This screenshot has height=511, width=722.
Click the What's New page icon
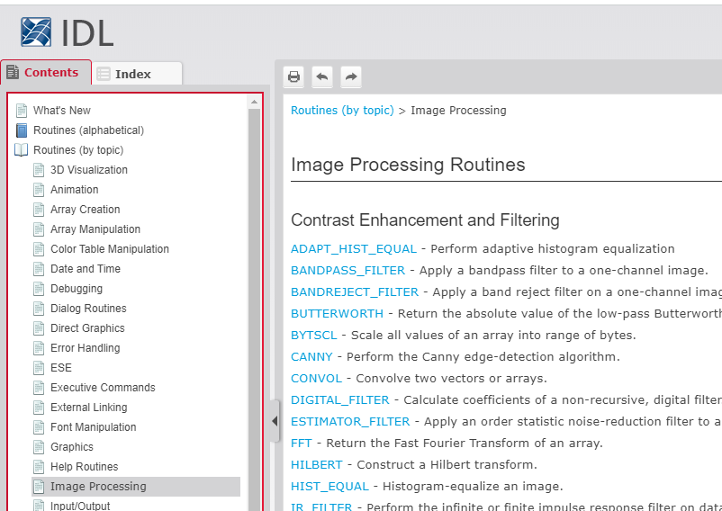tap(22, 111)
